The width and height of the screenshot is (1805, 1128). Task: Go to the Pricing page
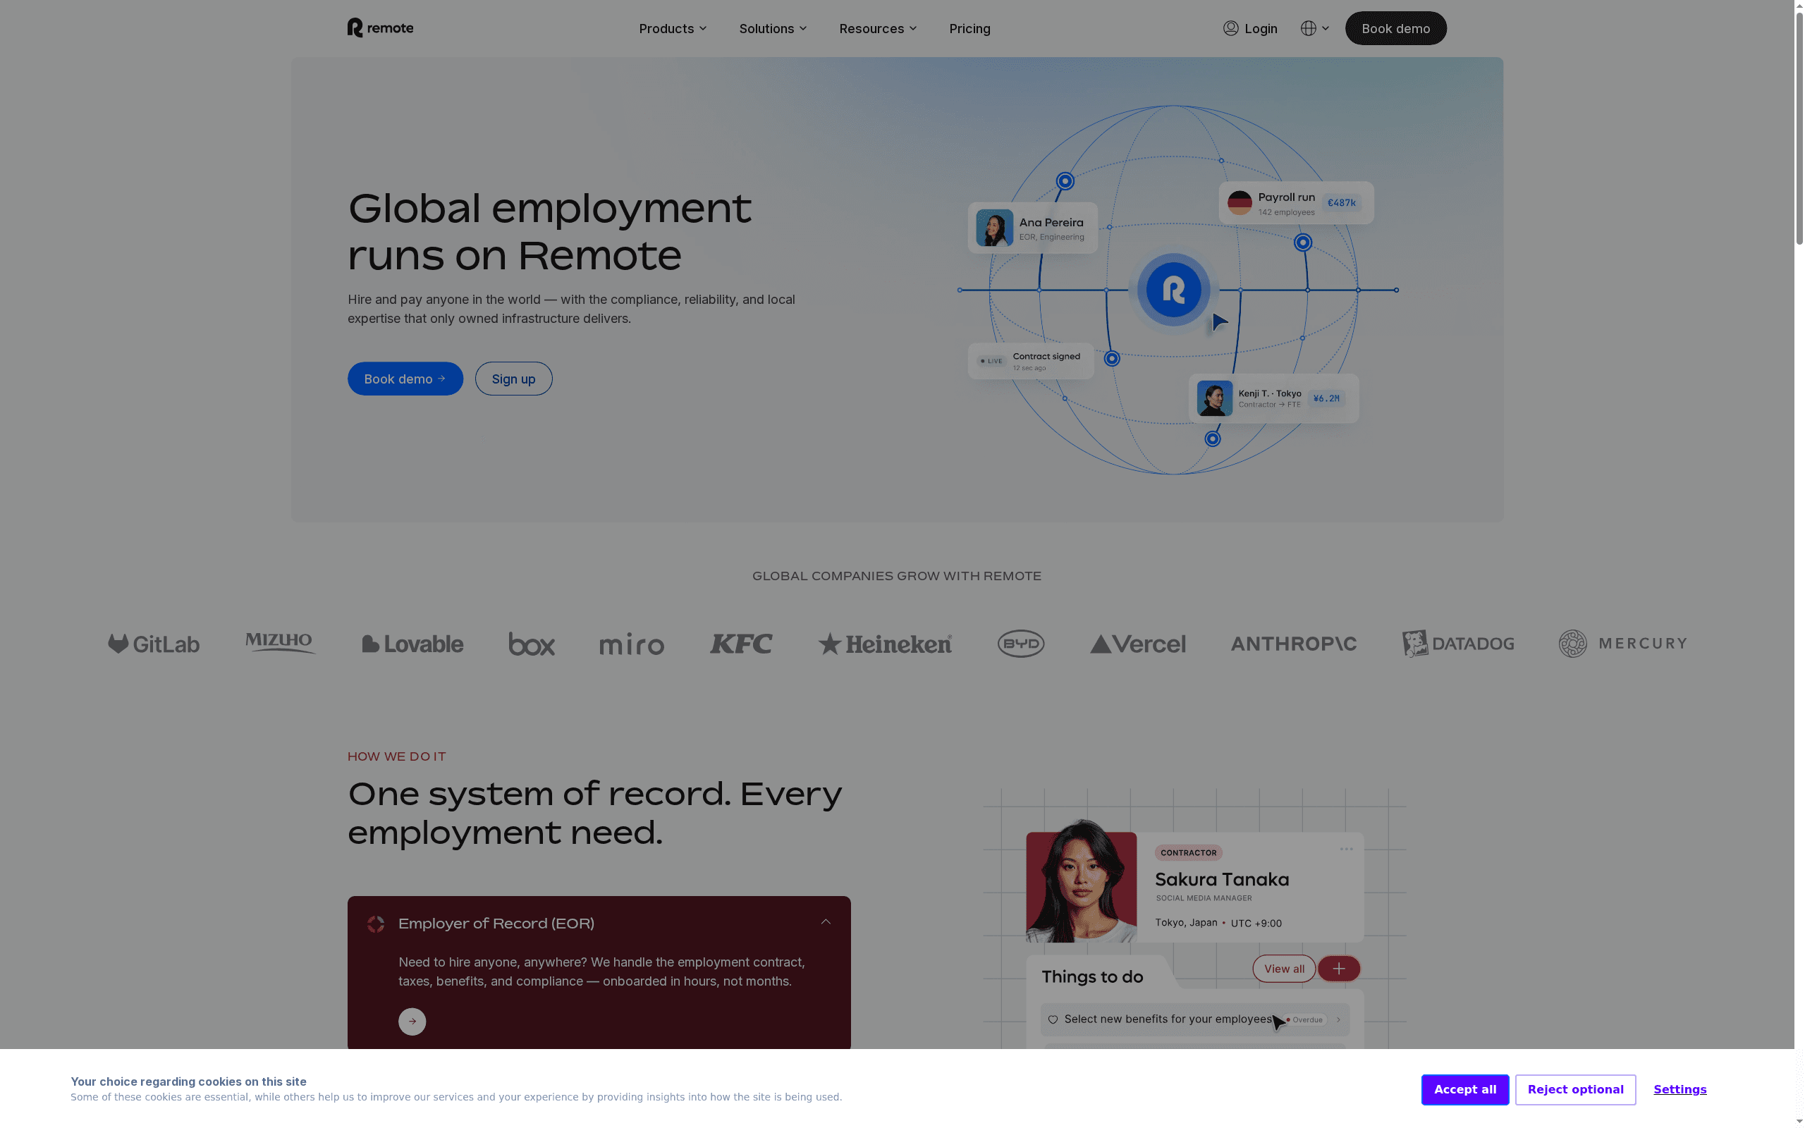coord(969,28)
